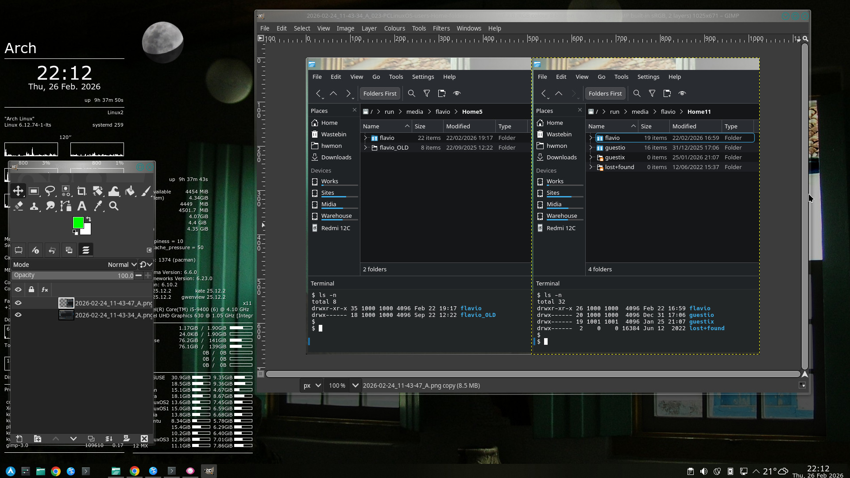
Task: Open the layer Mode dropdown
Action: click(122, 265)
